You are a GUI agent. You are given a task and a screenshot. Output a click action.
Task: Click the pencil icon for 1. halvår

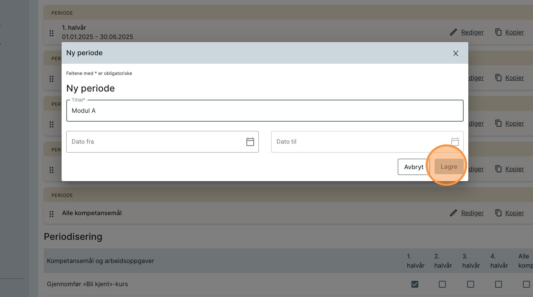click(x=453, y=32)
